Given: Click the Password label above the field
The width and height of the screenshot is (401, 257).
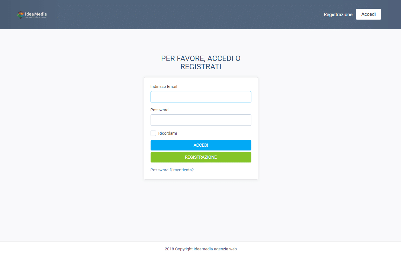Looking at the screenshot, I should click(159, 110).
